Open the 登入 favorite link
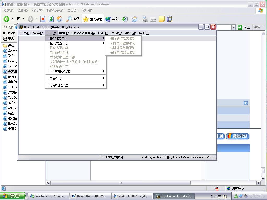This screenshot has height=200, width=267. coord(9,56)
